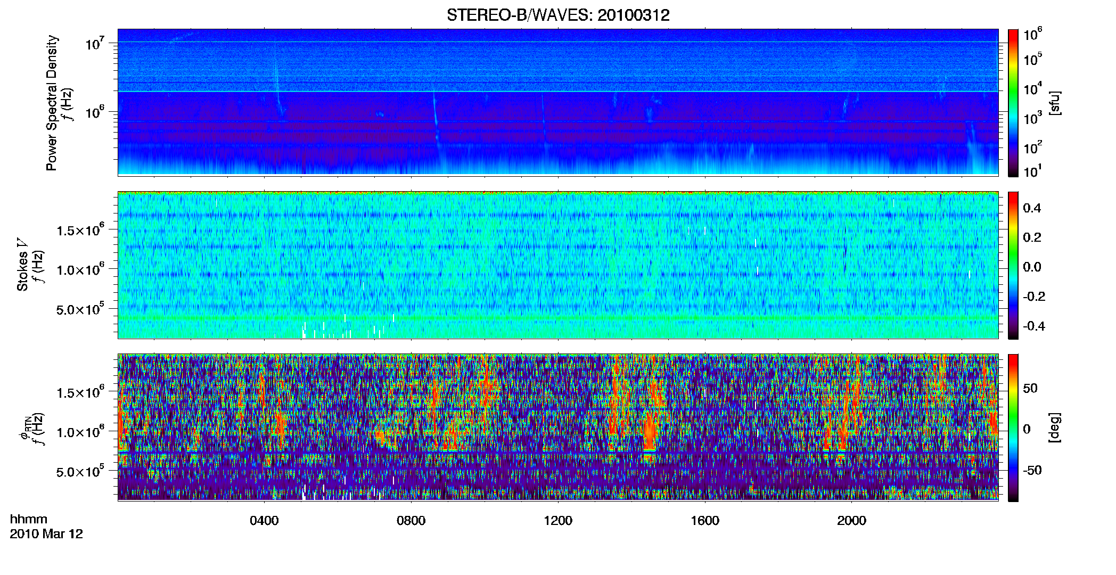
Task: Click the power spectral density spectrogram panel
Action: (558, 102)
